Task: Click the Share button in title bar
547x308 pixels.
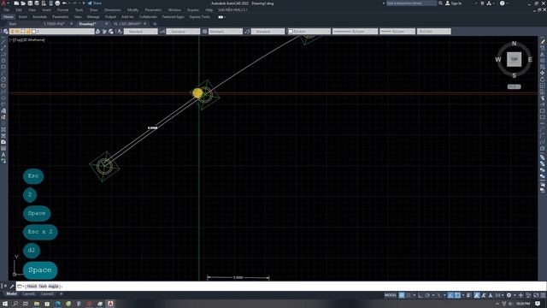Action: pos(95,3)
